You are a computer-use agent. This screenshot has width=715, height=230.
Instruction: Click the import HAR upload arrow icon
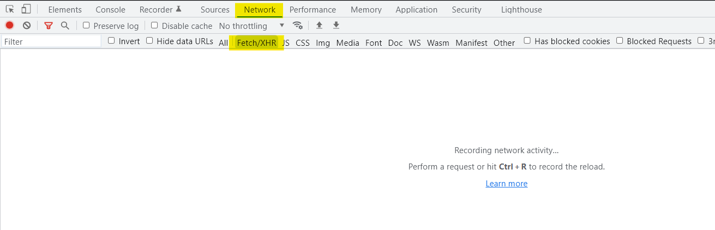[320, 26]
